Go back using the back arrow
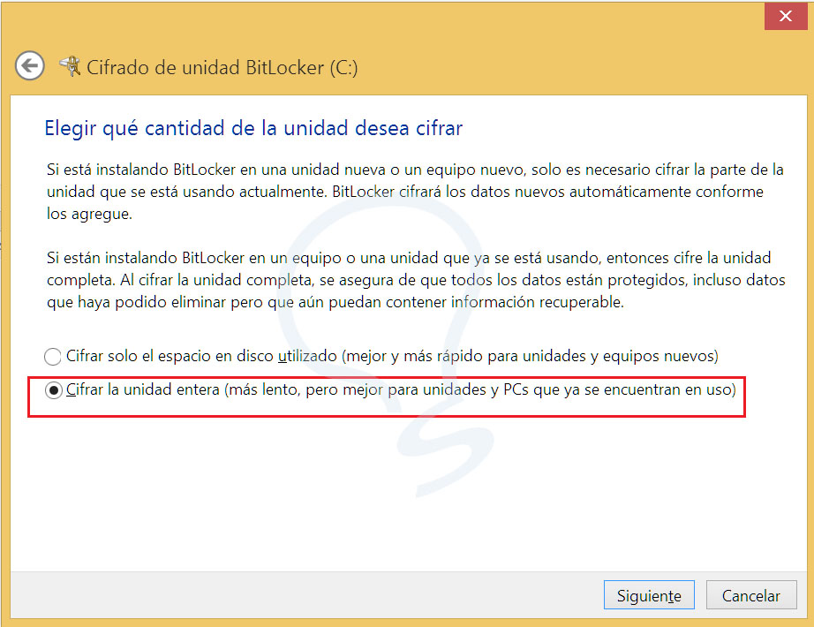The width and height of the screenshot is (814, 627). (x=30, y=66)
